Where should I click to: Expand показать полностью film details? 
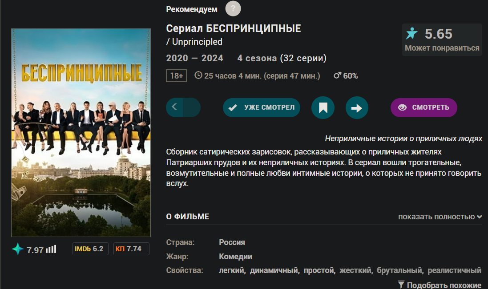440,217
